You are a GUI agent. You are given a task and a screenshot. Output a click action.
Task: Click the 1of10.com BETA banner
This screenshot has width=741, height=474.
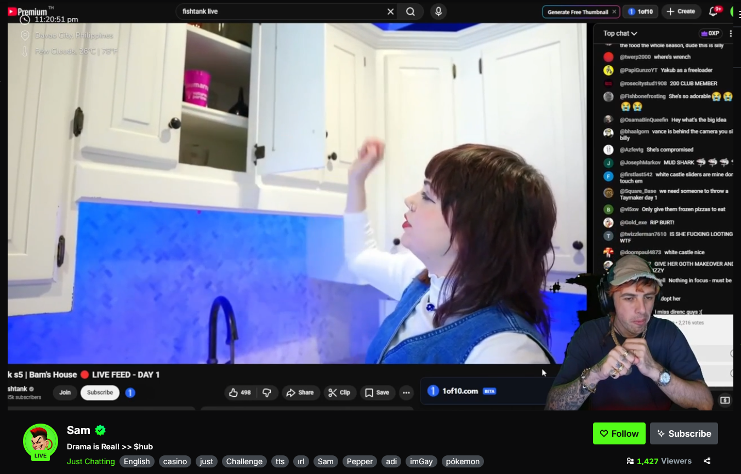[x=485, y=391]
